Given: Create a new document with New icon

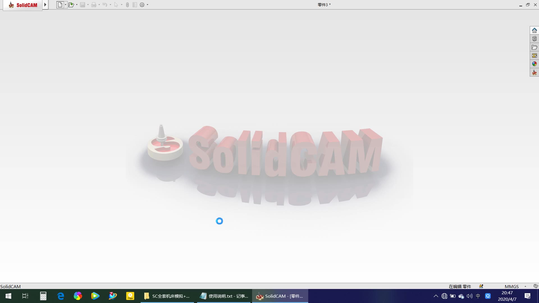Looking at the screenshot, I should 60,5.
